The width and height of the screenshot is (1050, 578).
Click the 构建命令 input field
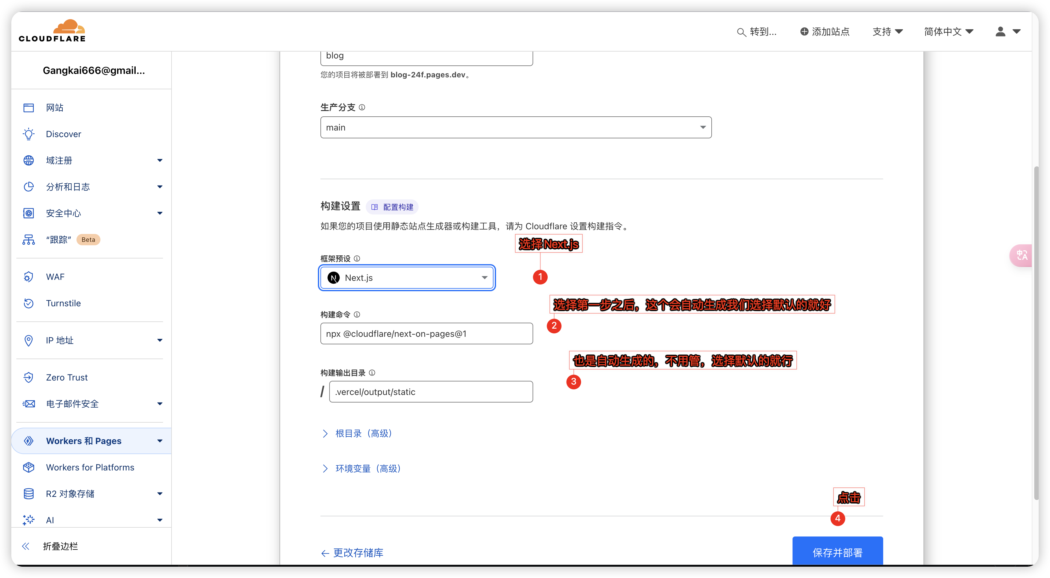(x=426, y=333)
